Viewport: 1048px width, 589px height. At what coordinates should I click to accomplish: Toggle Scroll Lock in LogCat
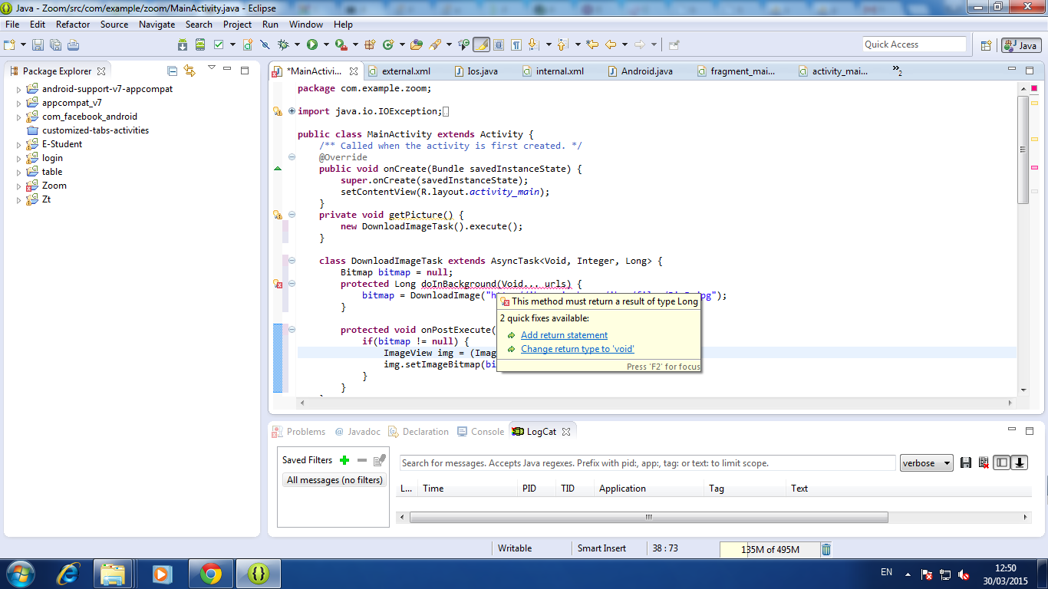coord(1020,462)
